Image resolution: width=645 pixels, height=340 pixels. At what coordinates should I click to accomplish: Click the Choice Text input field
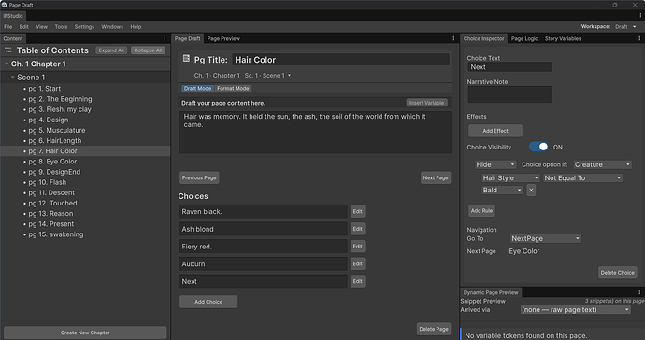(x=509, y=67)
